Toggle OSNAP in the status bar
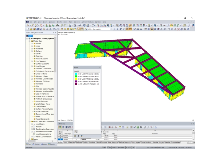Viewport: 220px width, 165px height. (x=122, y=147)
